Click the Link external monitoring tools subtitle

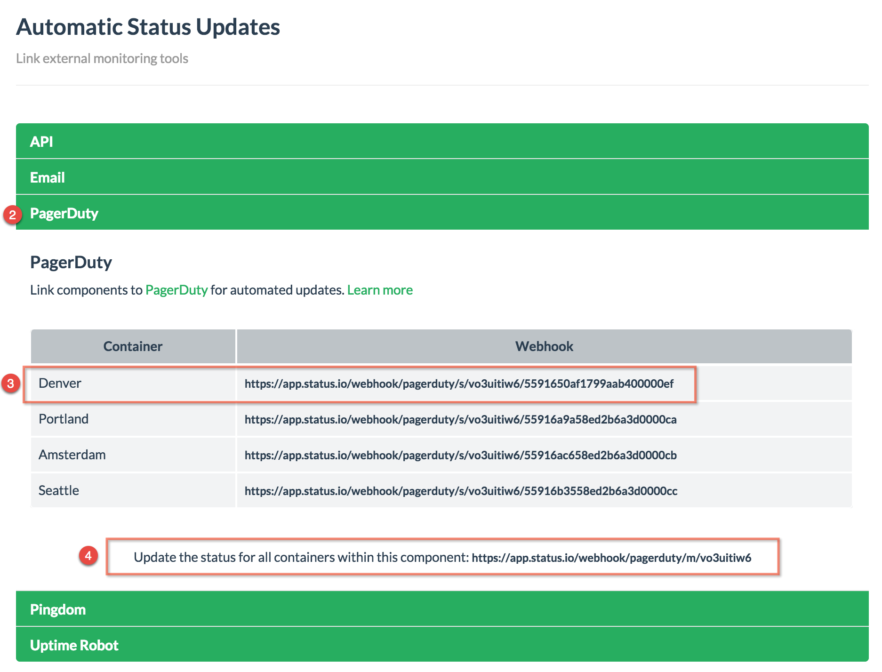pyautogui.click(x=102, y=58)
